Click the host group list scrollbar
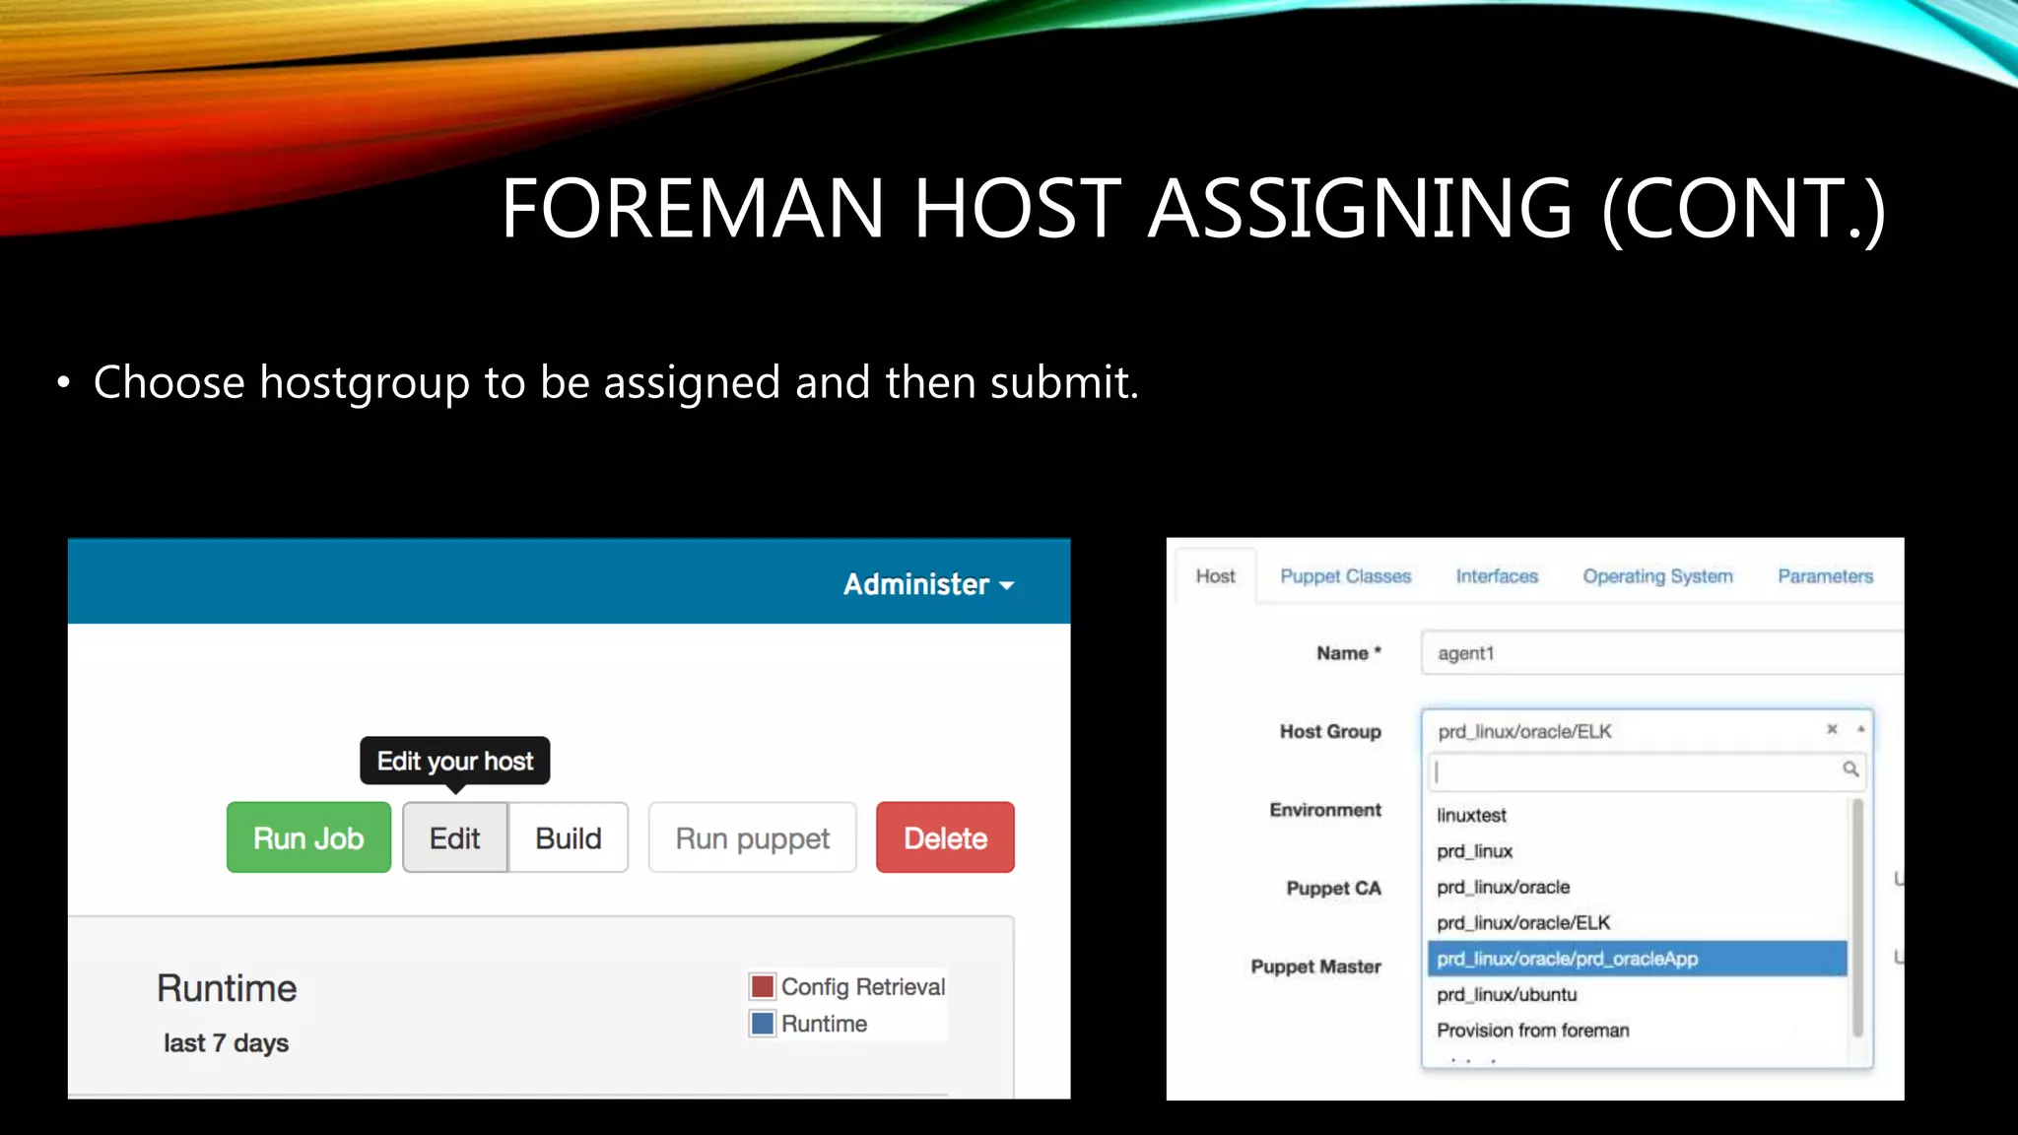Viewport: 2018px width, 1135px height. coord(1858,918)
